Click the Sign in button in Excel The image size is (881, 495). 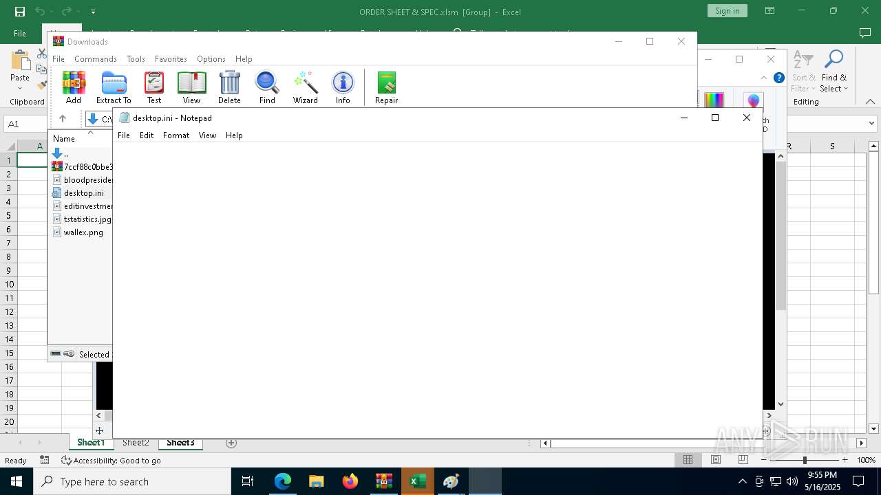tap(727, 11)
